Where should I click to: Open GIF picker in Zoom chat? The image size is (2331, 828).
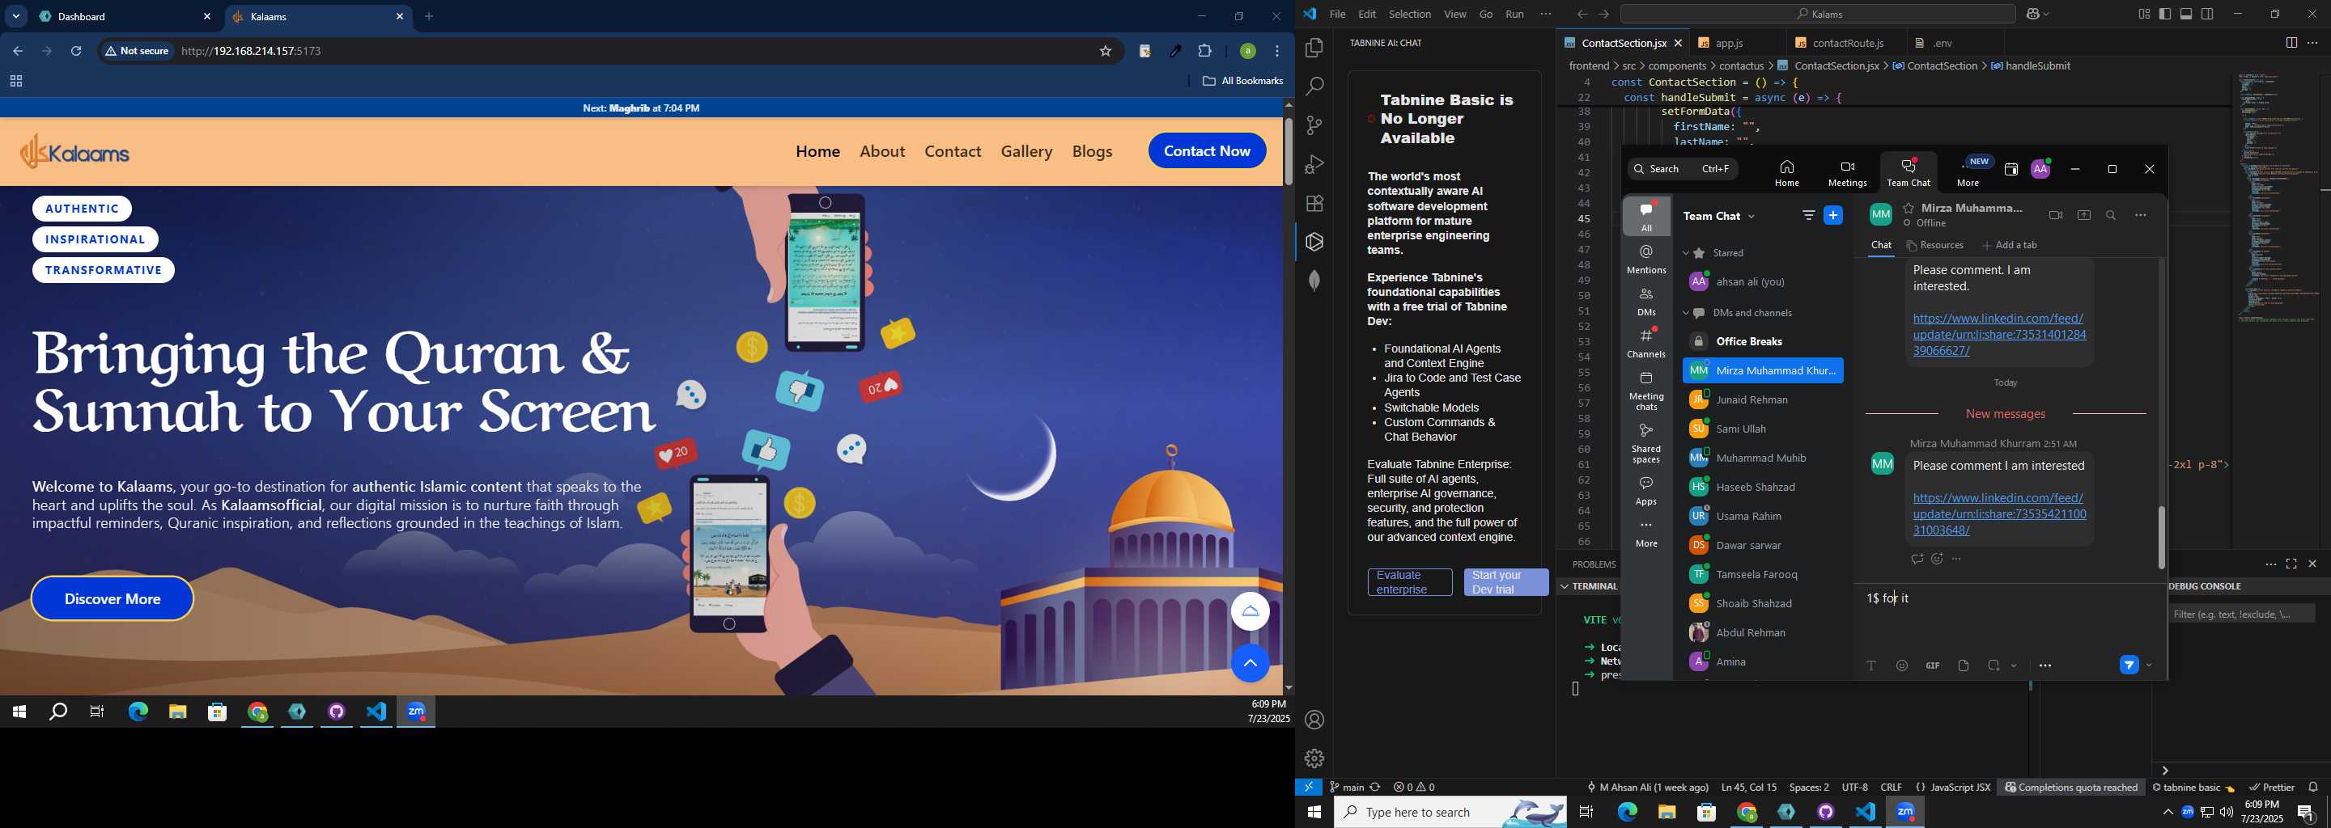tap(1932, 666)
